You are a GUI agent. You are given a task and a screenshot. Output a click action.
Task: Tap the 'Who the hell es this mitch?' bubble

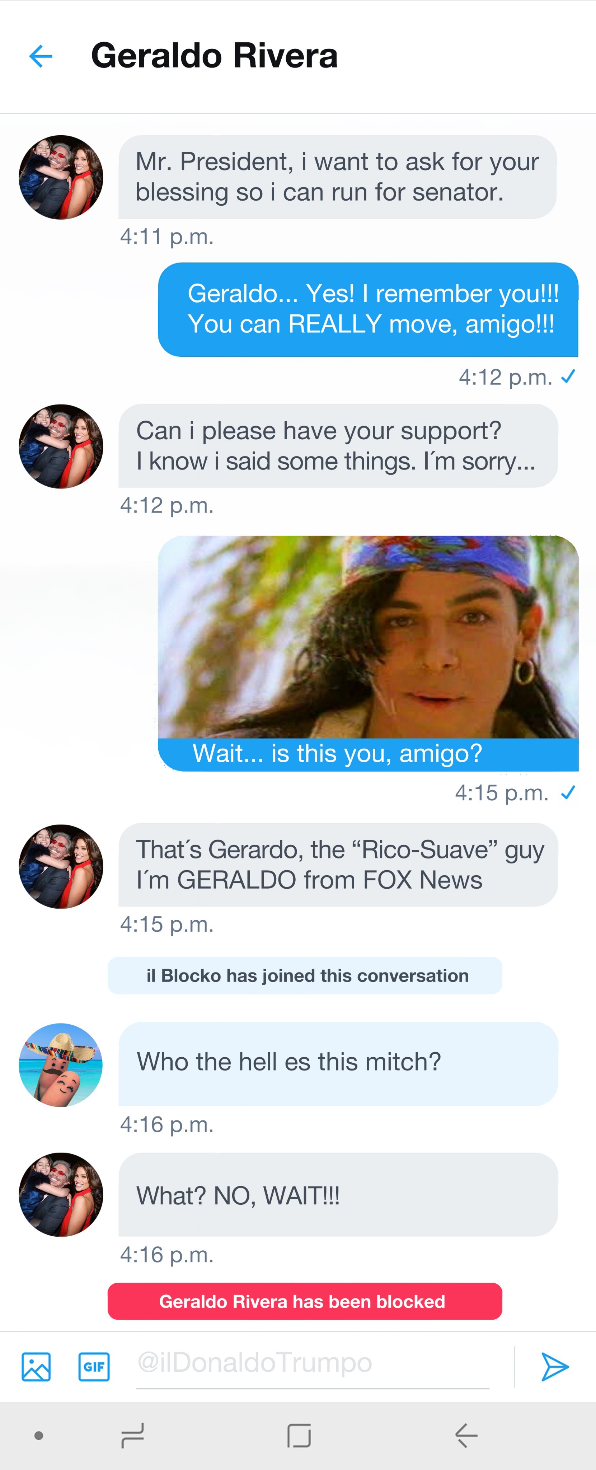[338, 1064]
